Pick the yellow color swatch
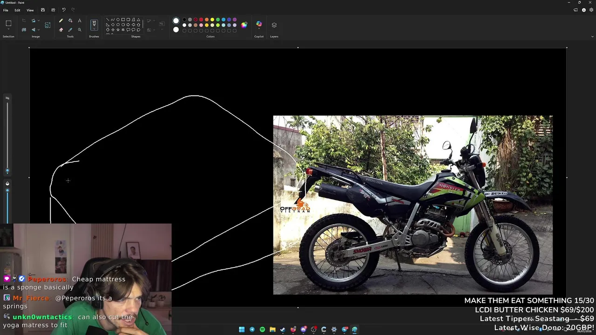Viewport: 596px width, 335px height. pos(212,20)
